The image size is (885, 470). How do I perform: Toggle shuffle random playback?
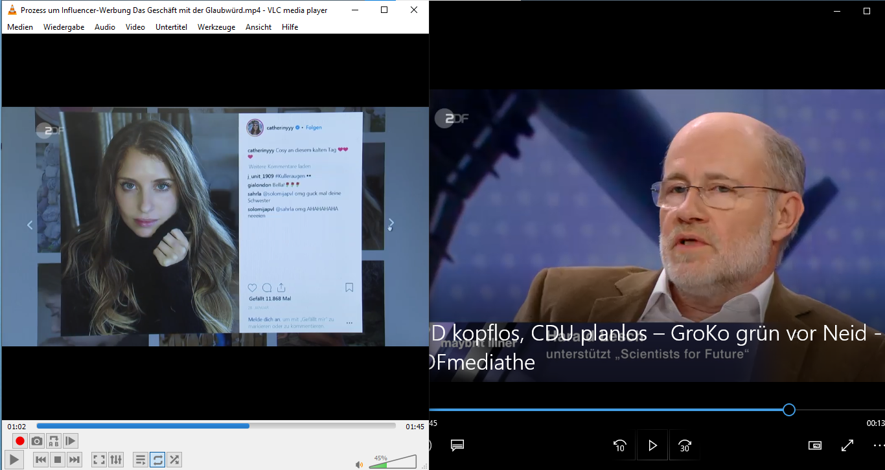pos(174,460)
